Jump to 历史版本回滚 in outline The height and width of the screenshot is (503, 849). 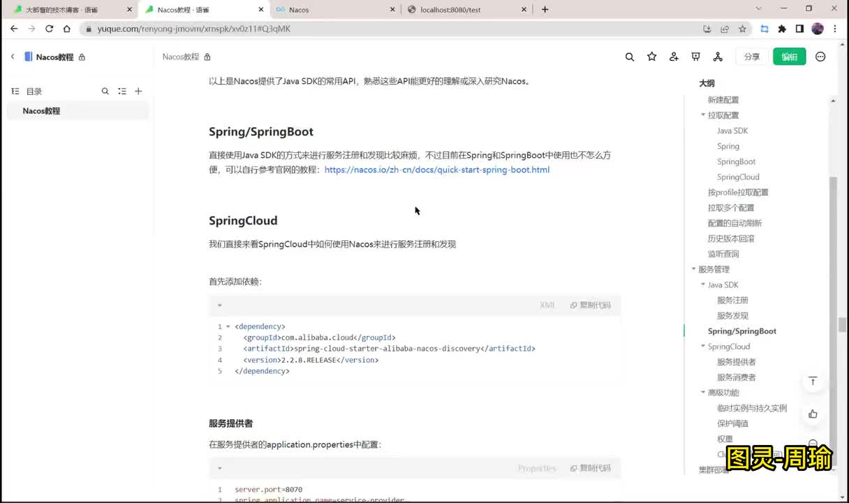(731, 238)
